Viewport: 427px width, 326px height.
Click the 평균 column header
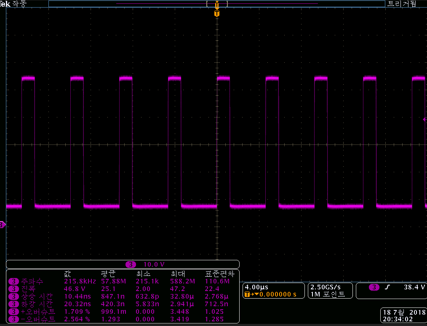[108, 274]
